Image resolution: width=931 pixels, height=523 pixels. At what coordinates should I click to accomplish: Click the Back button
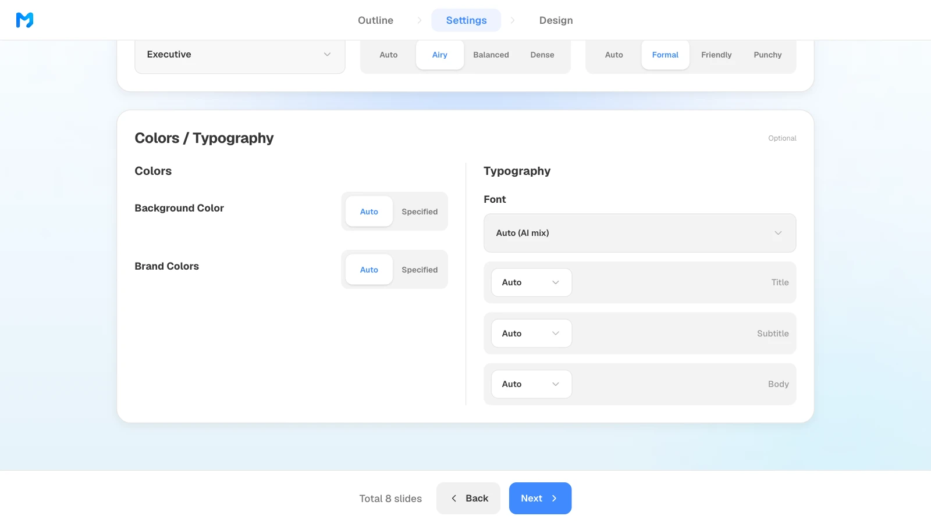coord(468,498)
